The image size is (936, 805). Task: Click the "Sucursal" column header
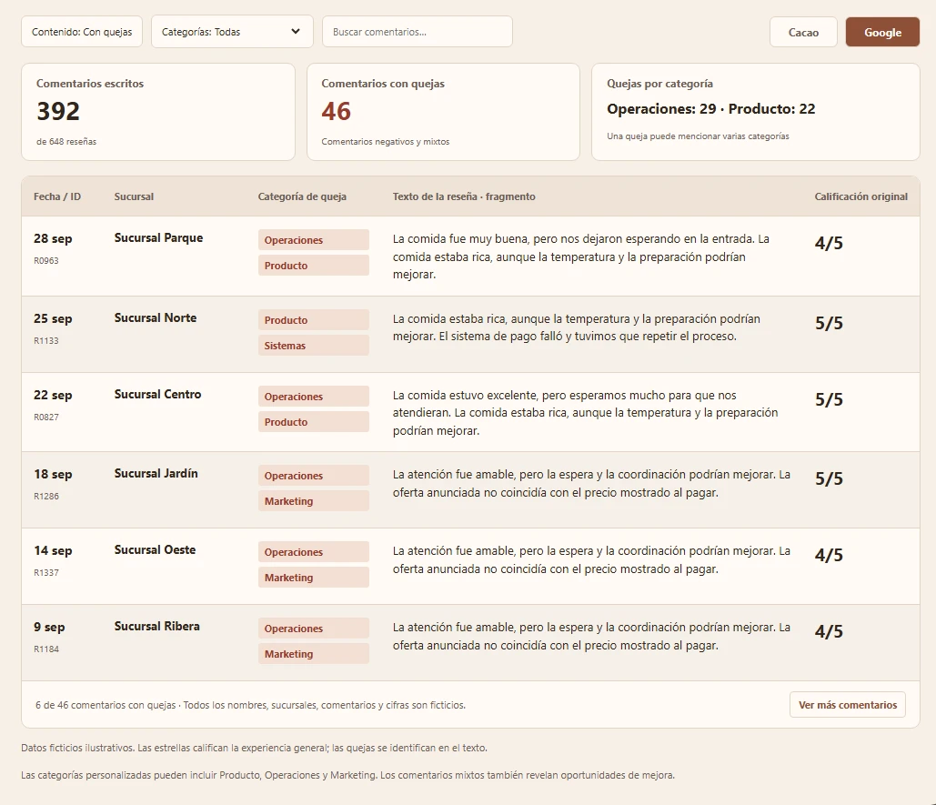pos(134,196)
